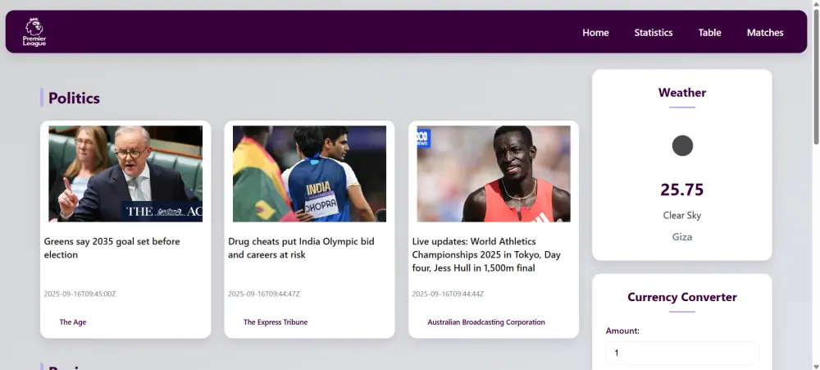Open the India Olympic bid article image
The image size is (820, 370).
[x=310, y=174]
